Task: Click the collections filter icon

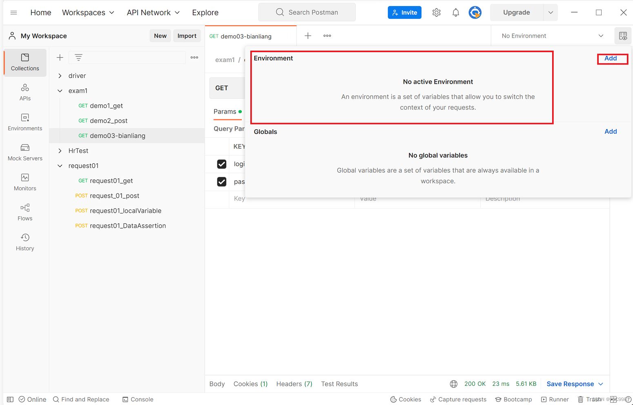Action: tap(78, 58)
